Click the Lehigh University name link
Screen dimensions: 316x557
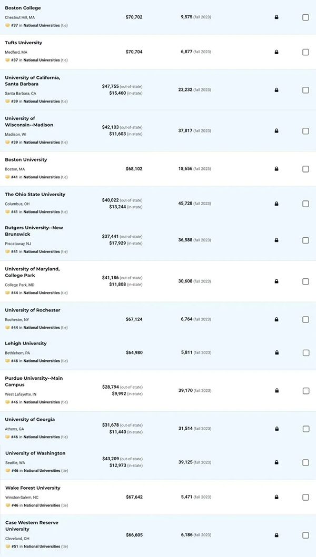click(x=26, y=343)
